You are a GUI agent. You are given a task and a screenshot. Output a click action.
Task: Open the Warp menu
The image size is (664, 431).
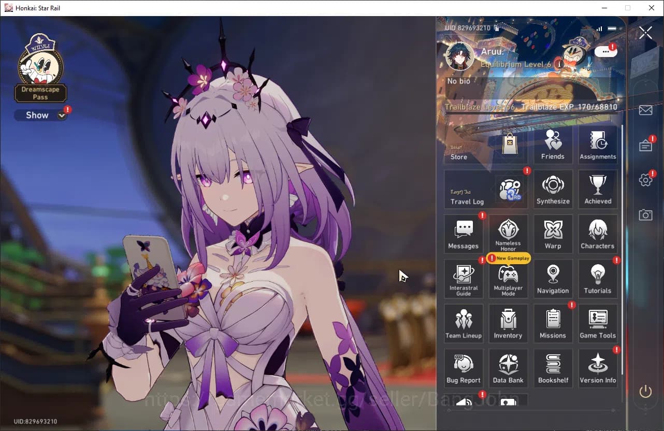point(553,234)
